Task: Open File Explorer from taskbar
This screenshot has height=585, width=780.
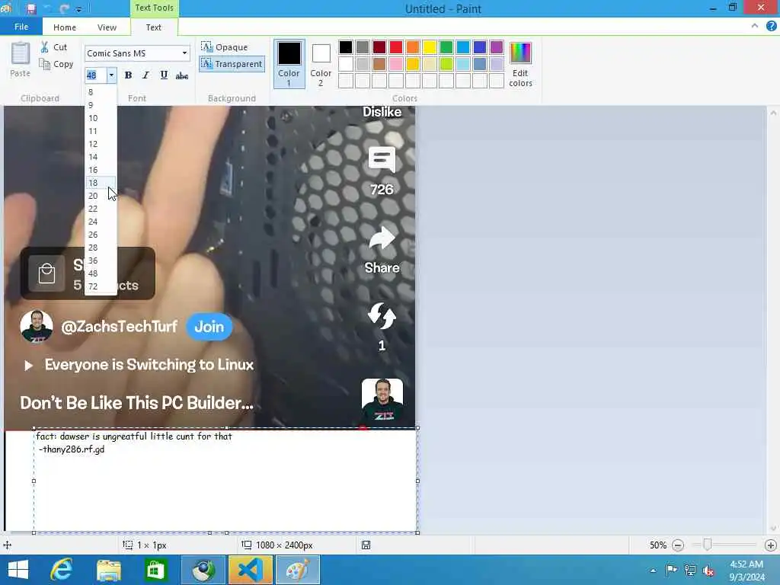Action: pyautogui.click(x=108, y=570)
